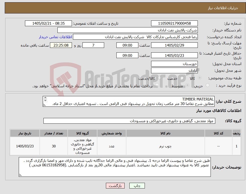
Task: Select the خدمت radio button
Action: point(182,78)
